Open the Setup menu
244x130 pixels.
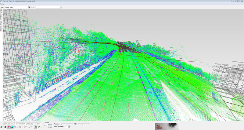[x=2, y=4]
